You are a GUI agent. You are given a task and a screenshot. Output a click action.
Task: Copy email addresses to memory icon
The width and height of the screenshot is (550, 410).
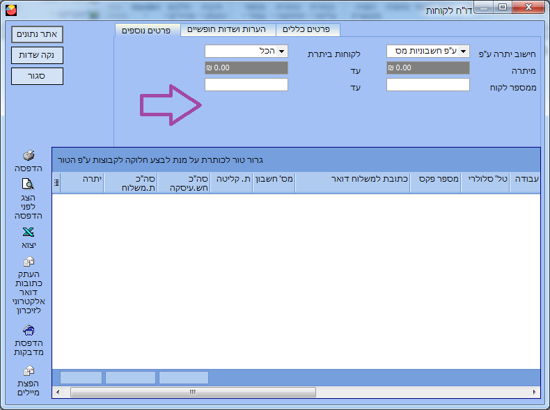29,262
